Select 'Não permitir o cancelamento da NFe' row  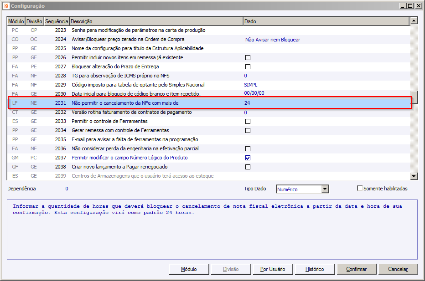click(209, 103)
